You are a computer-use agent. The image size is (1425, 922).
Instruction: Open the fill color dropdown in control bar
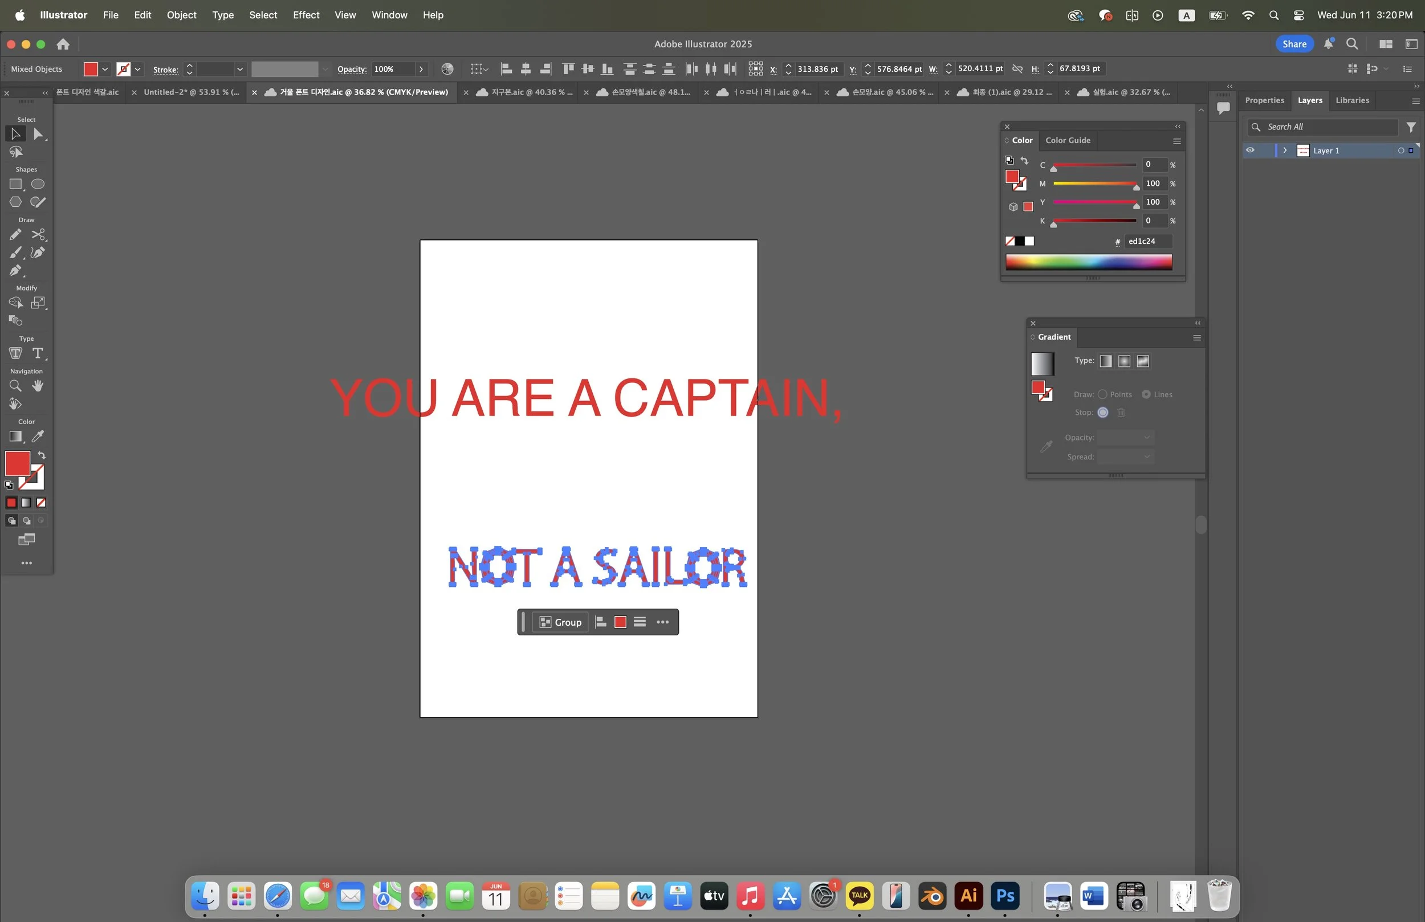coord(105,69)
